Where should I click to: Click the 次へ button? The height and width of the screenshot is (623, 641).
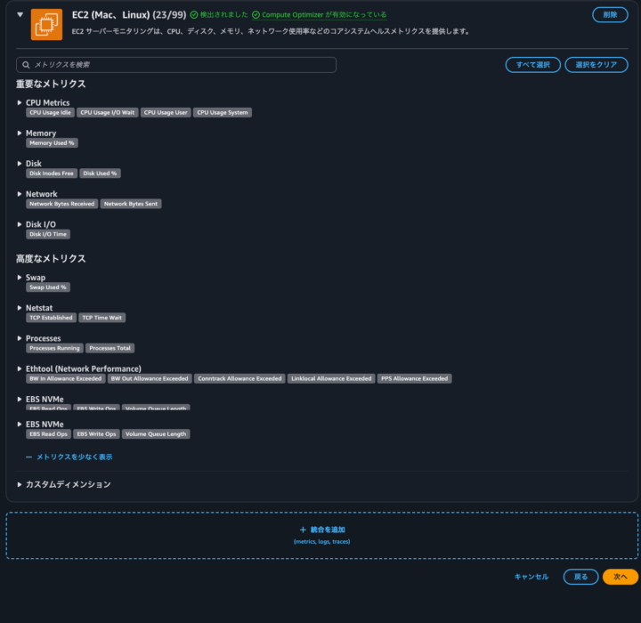pos(621,577)
